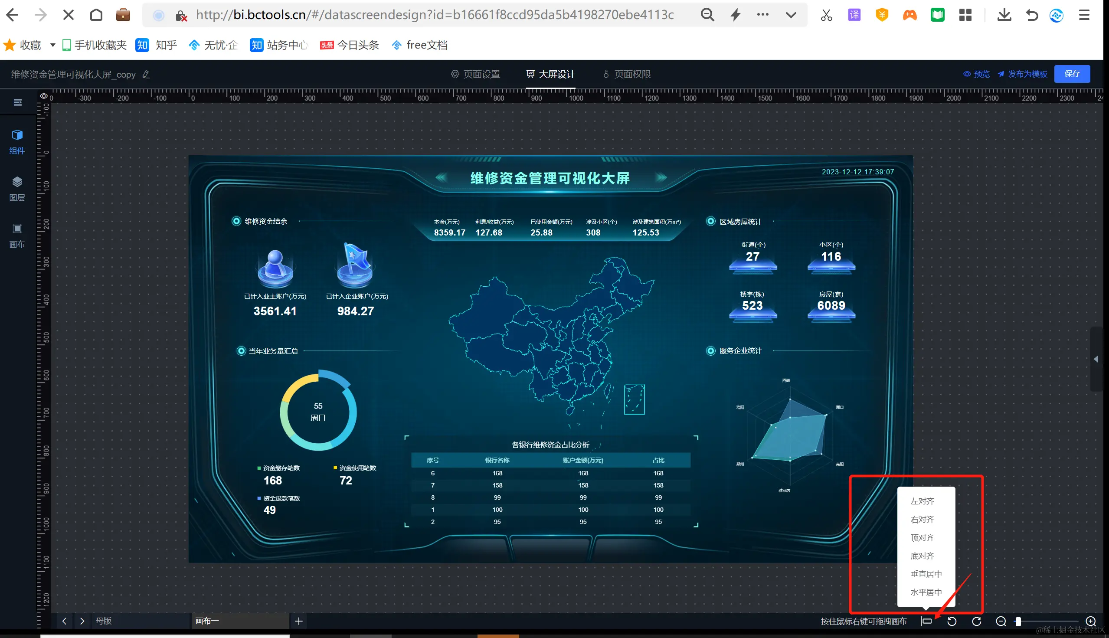Click the 预览 preview link
The image size is (1109, 638).
[976, 74]
